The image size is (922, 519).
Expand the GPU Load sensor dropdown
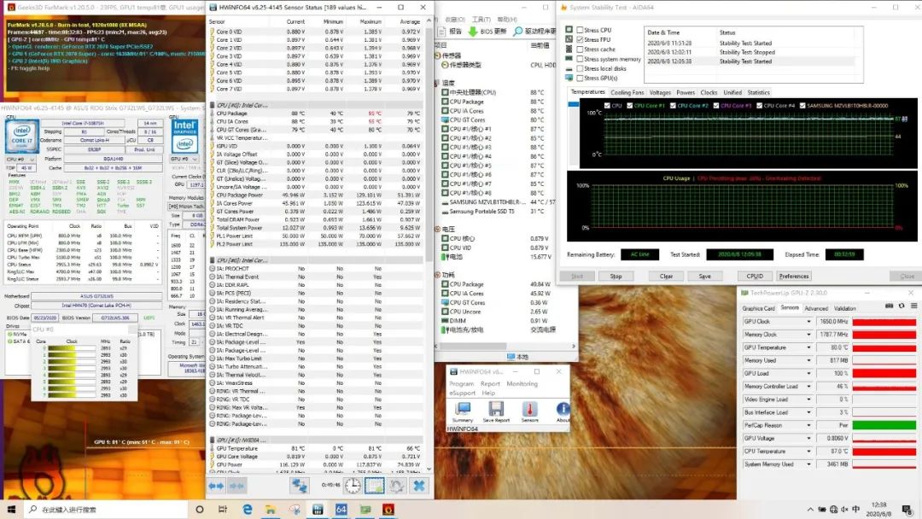tap(809, 373)
